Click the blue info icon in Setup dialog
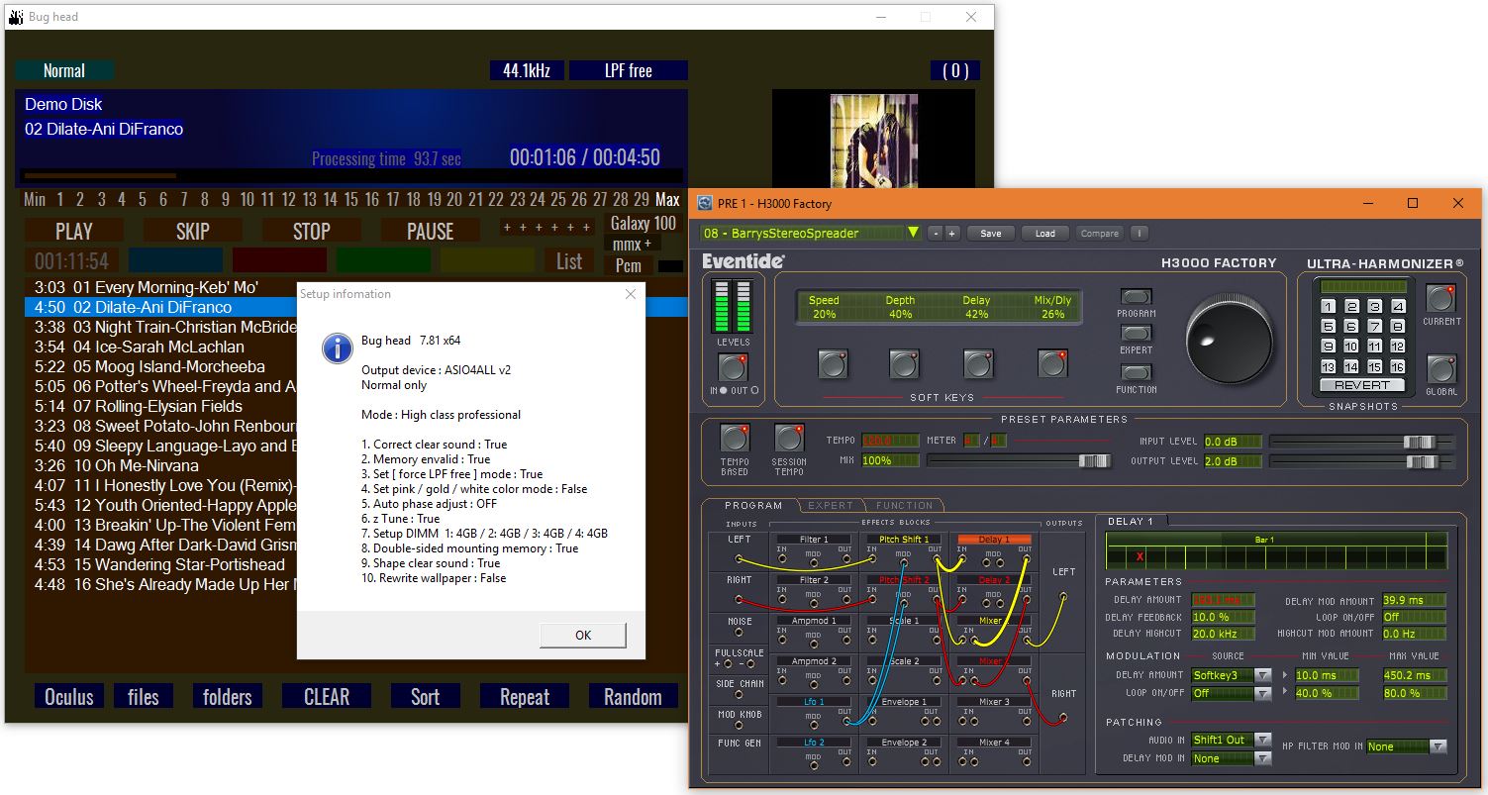The height and width of the screenshot is (795, 1488). click(338, 347)
